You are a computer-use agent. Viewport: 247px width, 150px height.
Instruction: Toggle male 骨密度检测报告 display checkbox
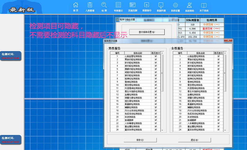156,85
